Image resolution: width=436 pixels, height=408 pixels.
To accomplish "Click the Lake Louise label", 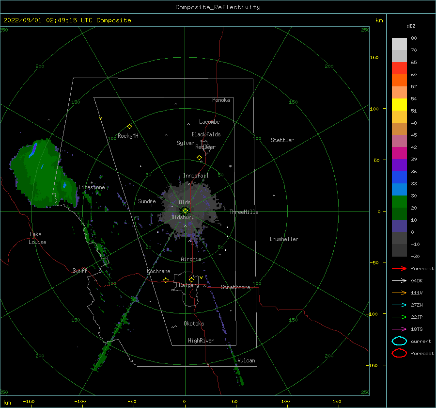I will [37, 238].
